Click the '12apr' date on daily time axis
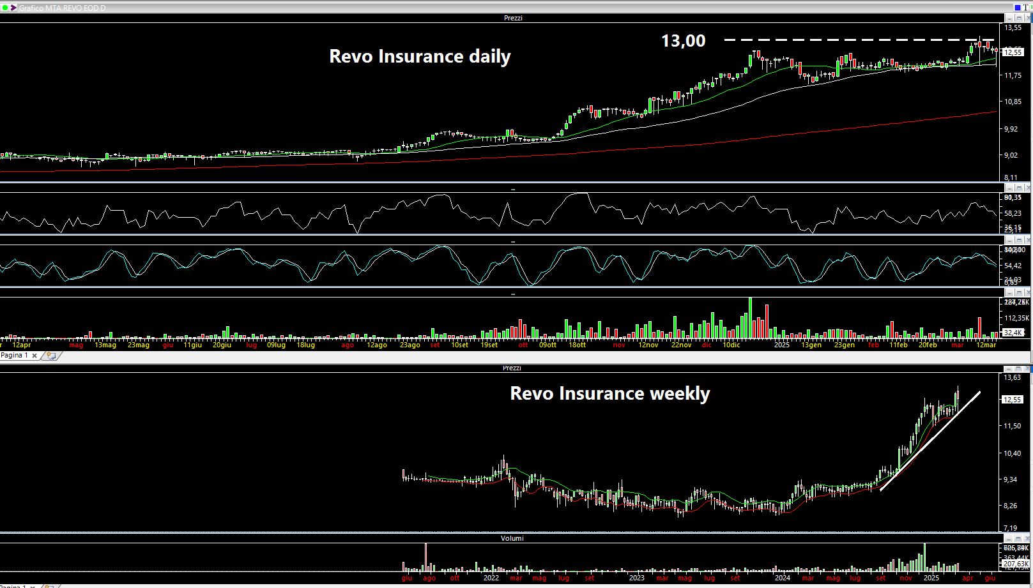 tap(21, 345)
